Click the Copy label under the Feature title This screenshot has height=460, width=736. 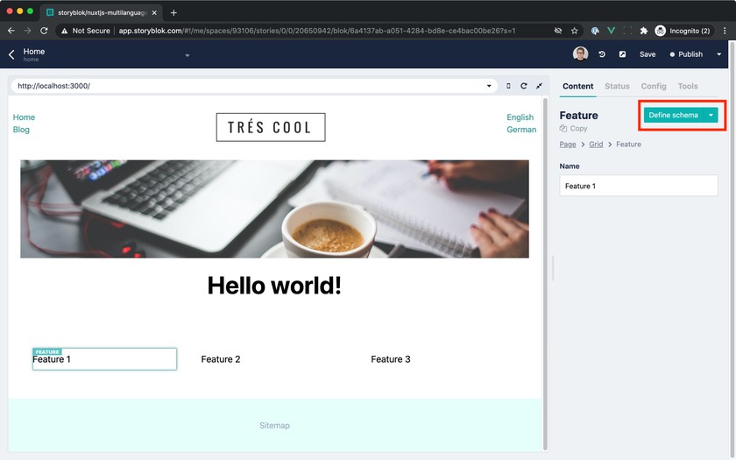579,129
